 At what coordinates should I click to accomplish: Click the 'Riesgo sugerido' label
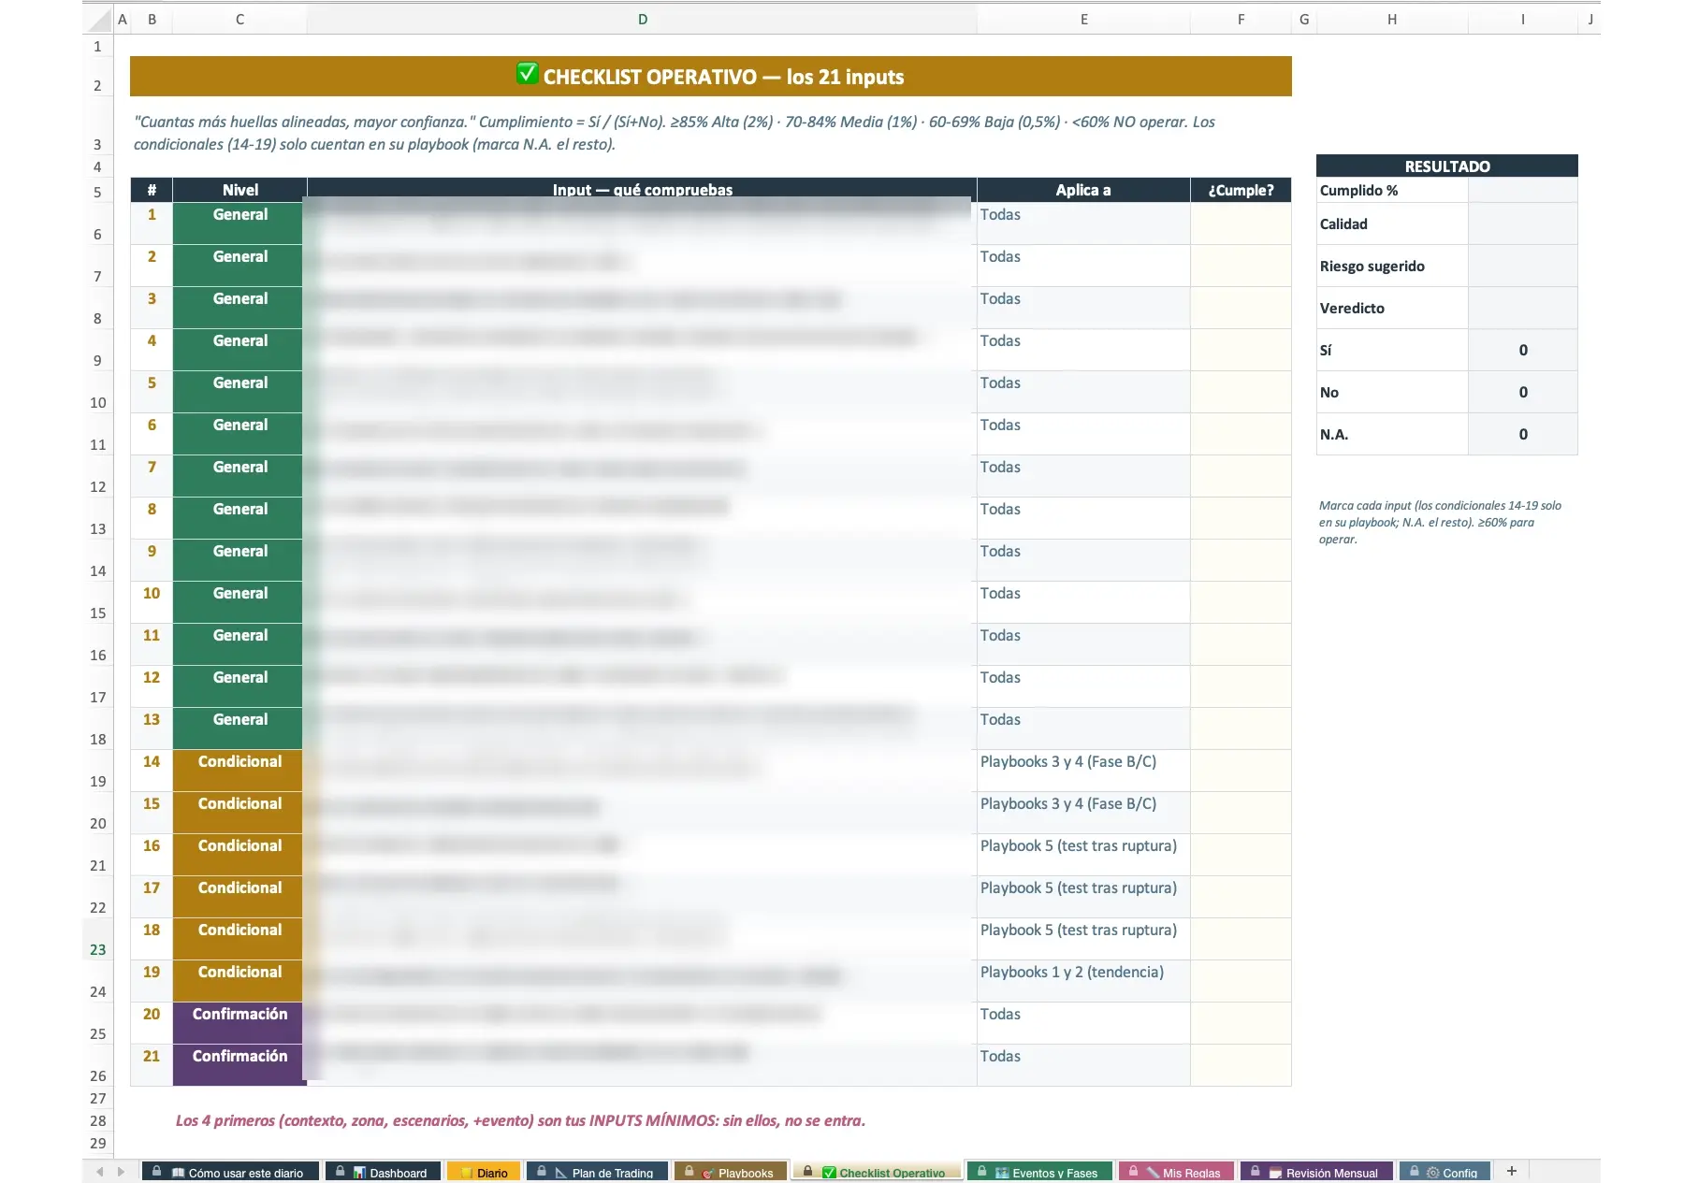pos(1372,267)
